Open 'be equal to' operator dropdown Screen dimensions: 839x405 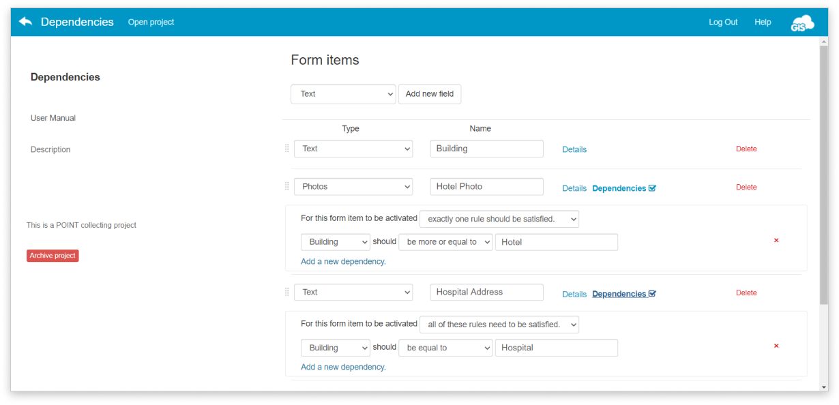click(x=445, y=348)
